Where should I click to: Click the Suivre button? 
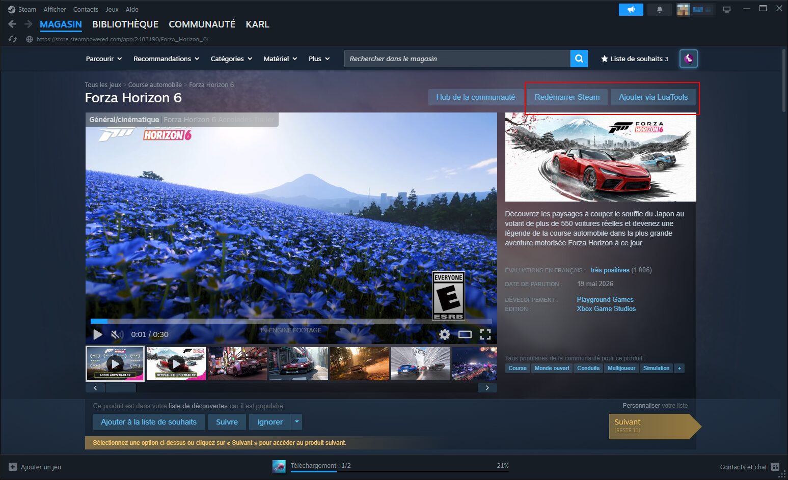tap(227, 422)
